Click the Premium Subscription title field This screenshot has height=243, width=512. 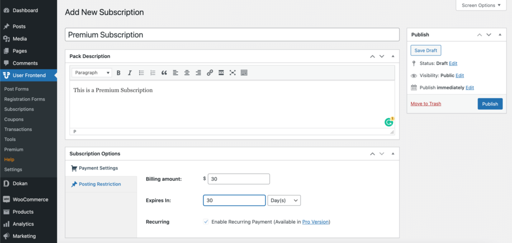pos(232,34)
